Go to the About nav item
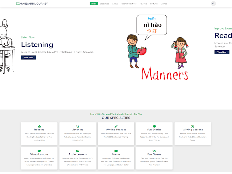 pos(115,4)
